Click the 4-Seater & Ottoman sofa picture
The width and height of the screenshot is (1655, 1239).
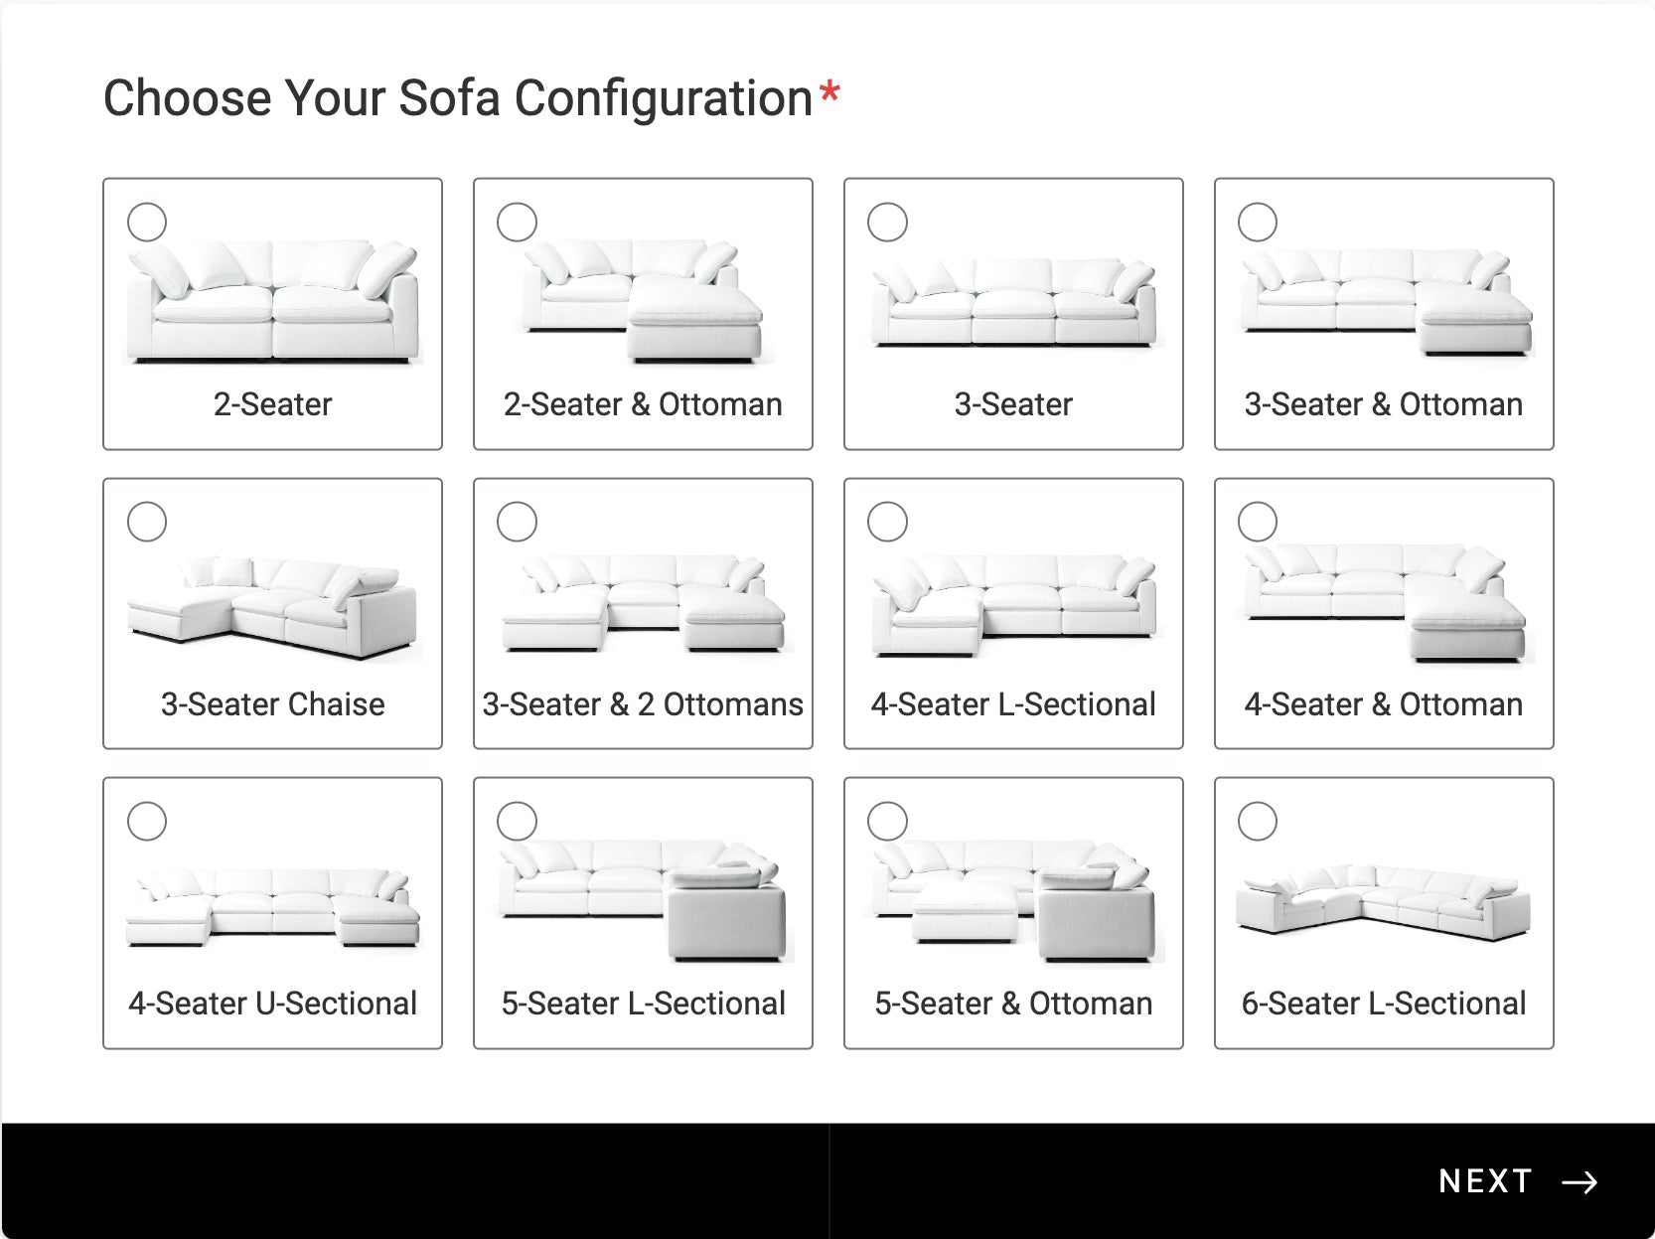pyautogui.click(x=1384, y=602)
